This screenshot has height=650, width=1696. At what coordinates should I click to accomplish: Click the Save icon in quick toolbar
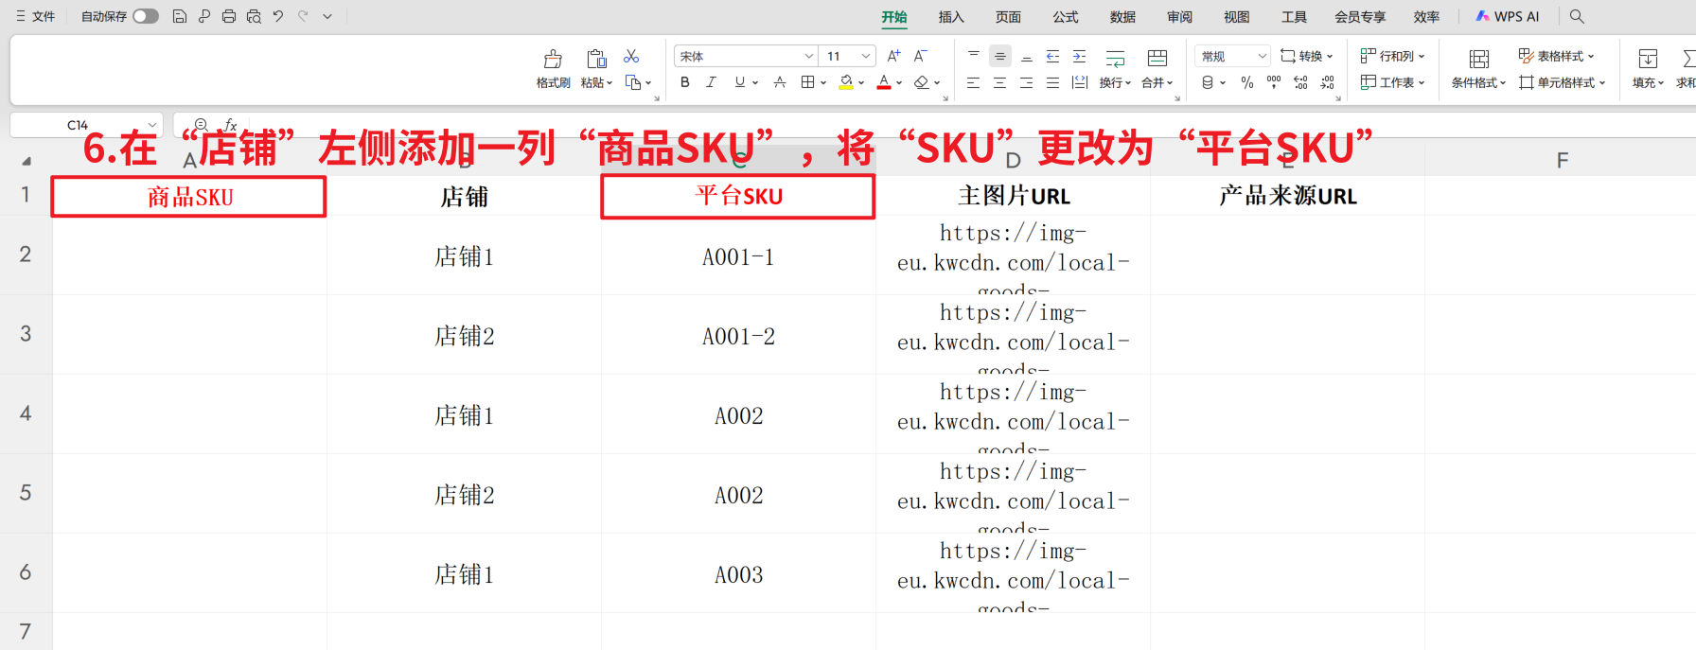tap(179, 16)
